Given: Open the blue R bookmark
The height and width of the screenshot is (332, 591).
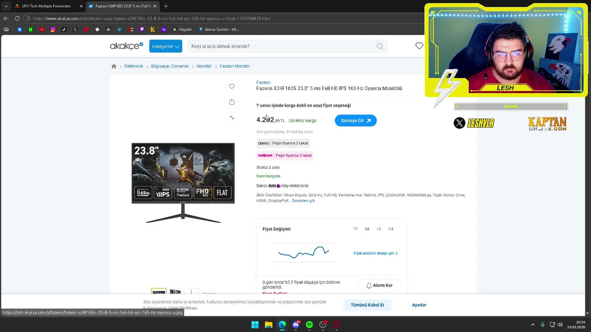Looking at the screenshot, I should coord(19,30).
